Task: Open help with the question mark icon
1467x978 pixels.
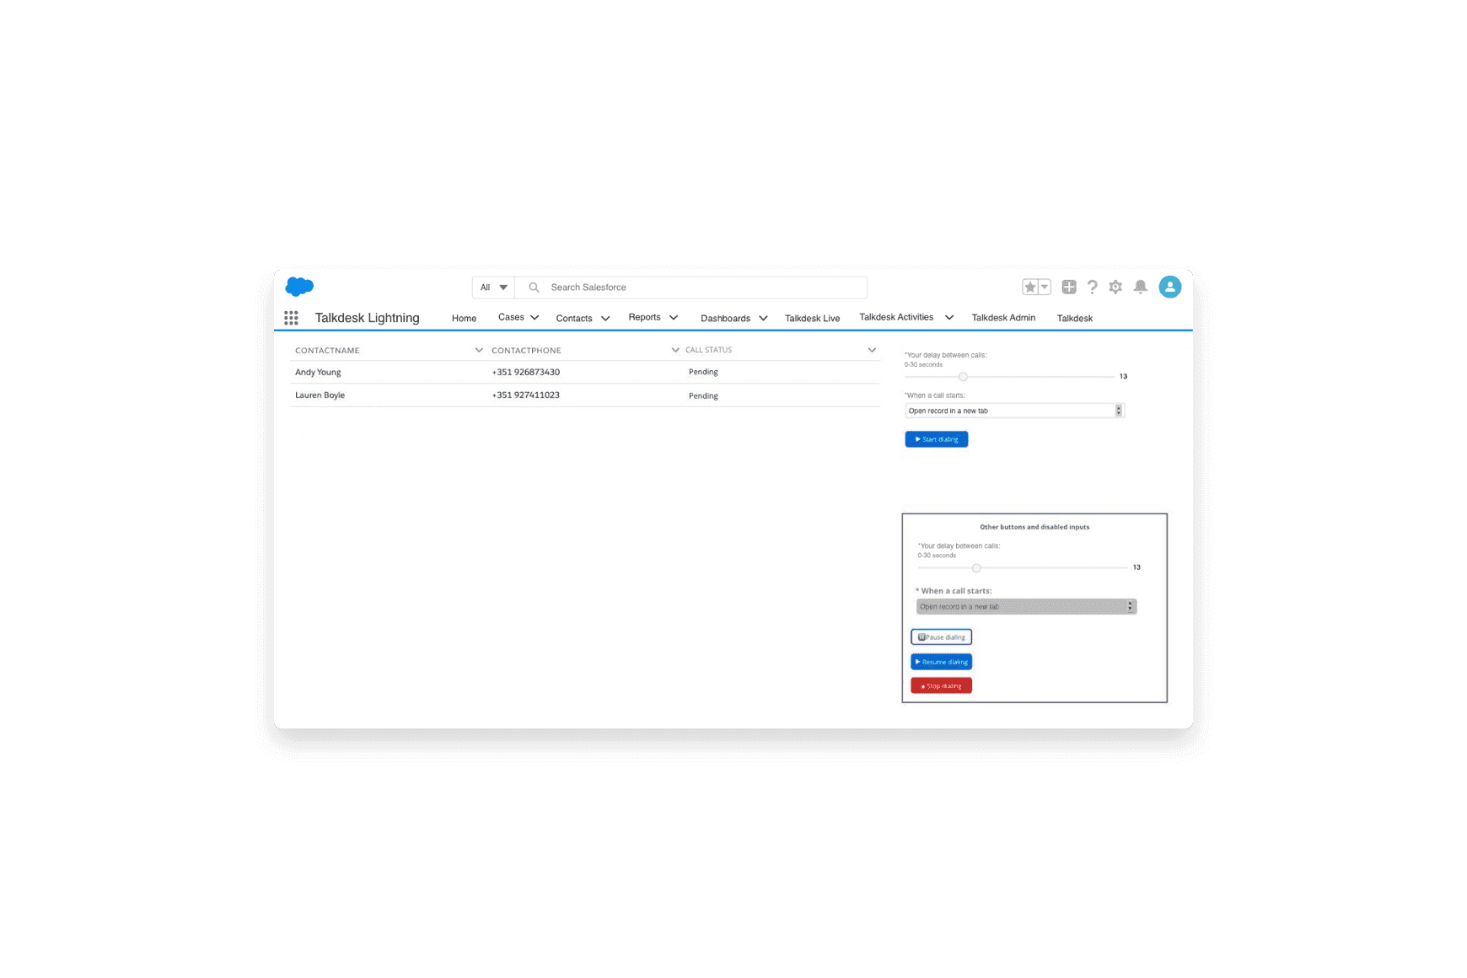Action: click(x=1092, y=287)
